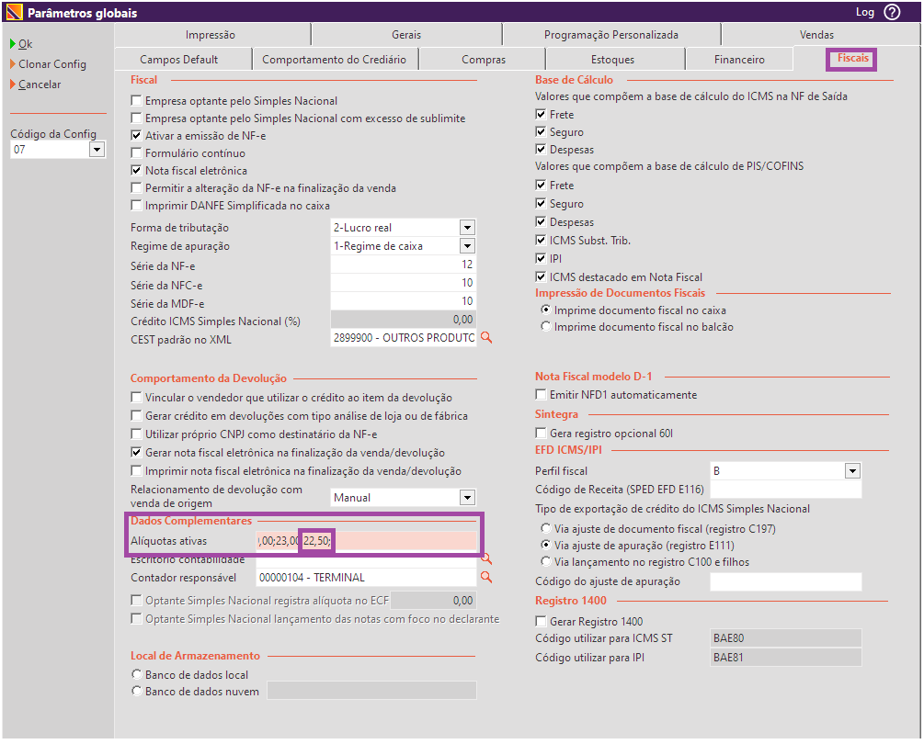Check Permitir a alteração da NF-e
Screen dimensions: 924x744
point(136,187)
